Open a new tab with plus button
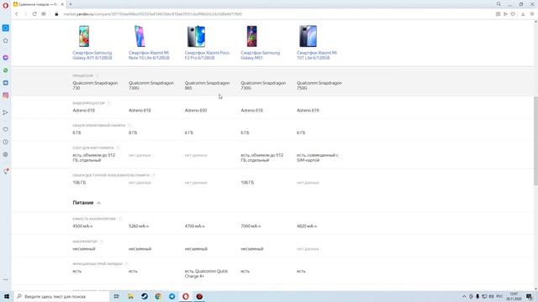Viewport: 538px width, 302px height. (x=71, y=4)
